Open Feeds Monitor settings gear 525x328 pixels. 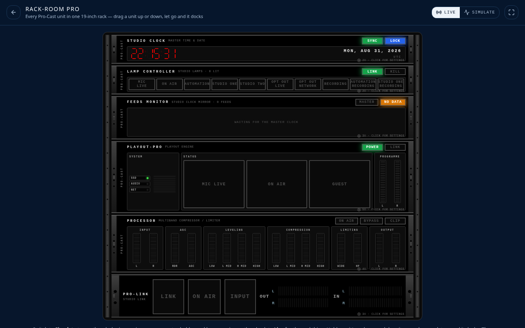tap(359, 136)
